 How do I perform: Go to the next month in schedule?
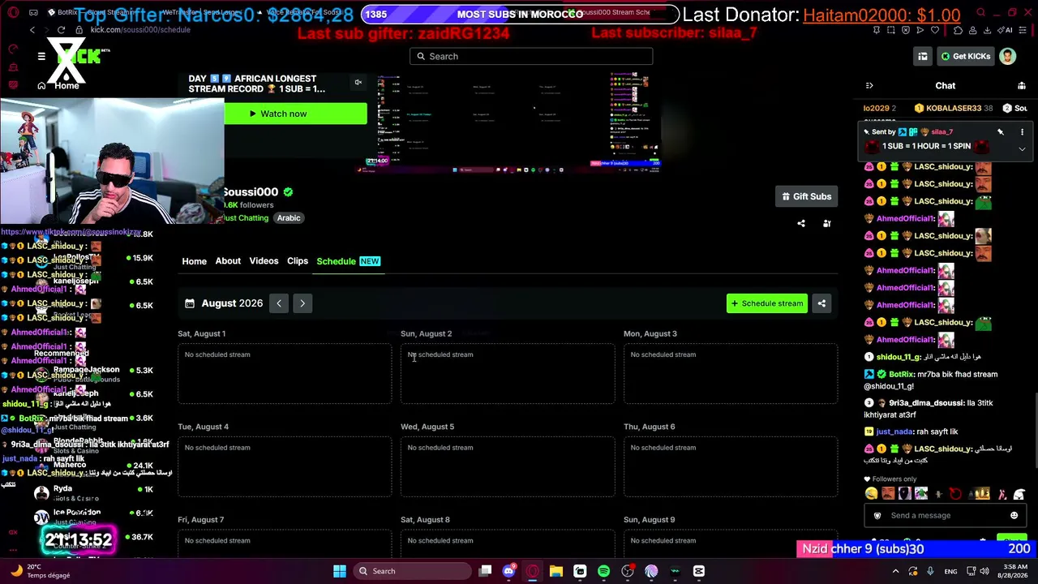click(302, 303)
